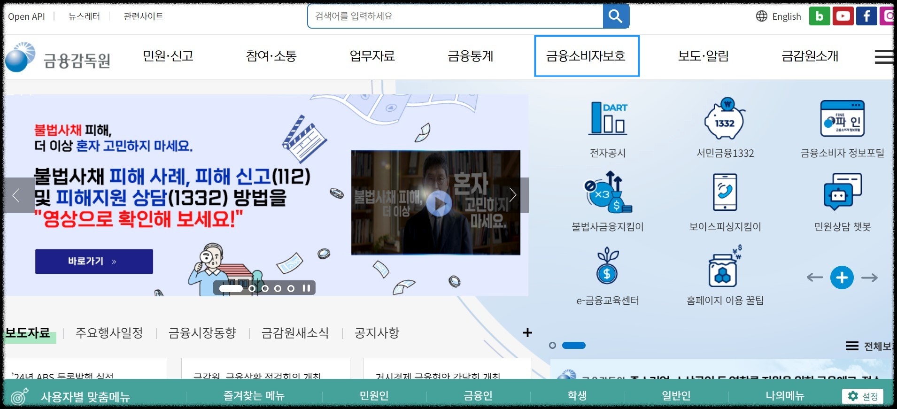
Task: Open the 불법사금융지킴이 icon
Action: (x=608, y=192)
